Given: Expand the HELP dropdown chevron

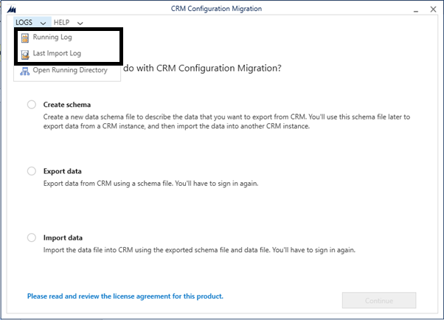Looking at the screenshot, I should point(80,23).
